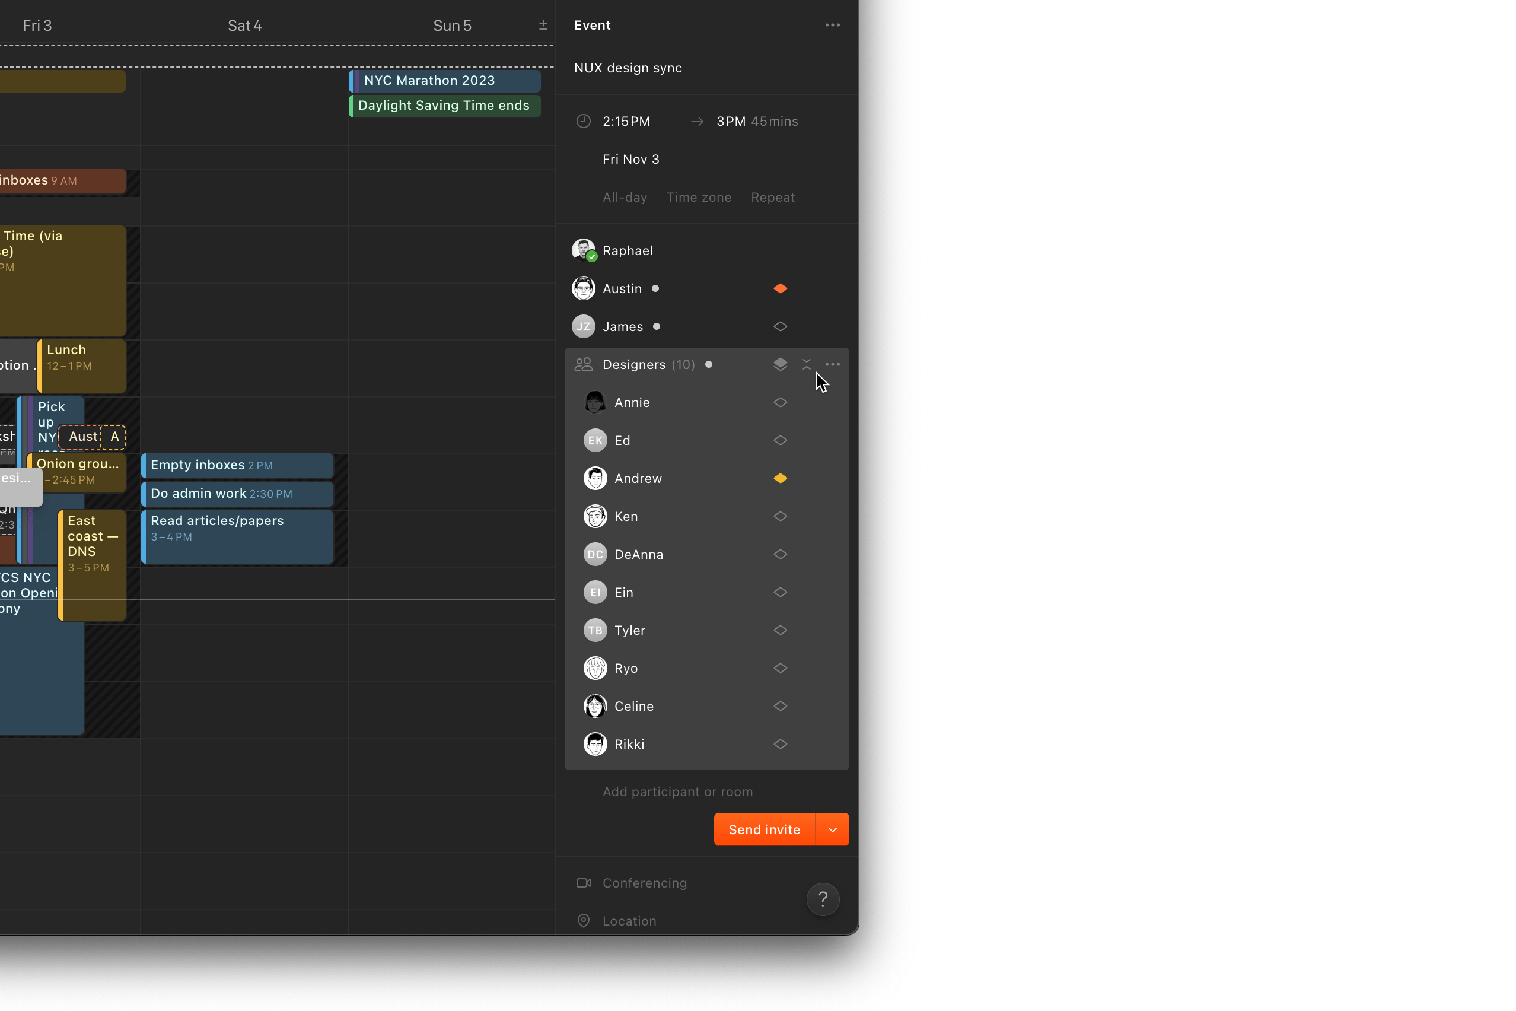The width and height of the screenshot is (1516, 1011).
Task: Click the clock/time icon for event
Action: tap(581, 120)
